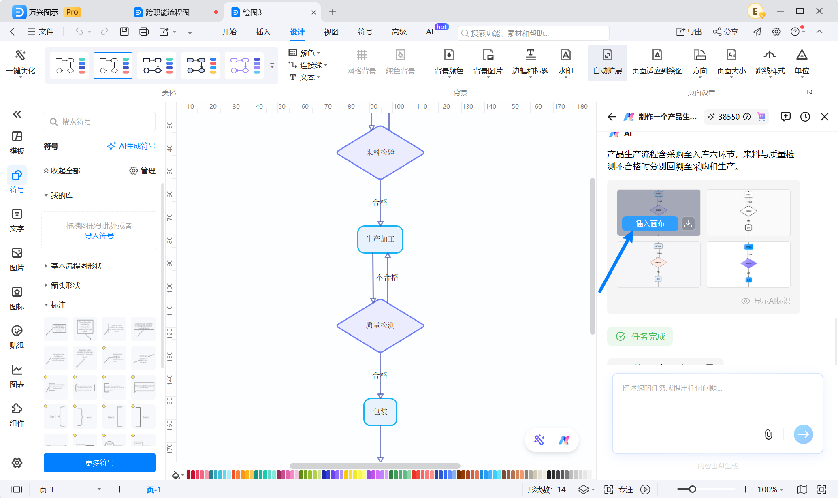
Task: Toggle the 网格背景 grid background
Action: (361, 62)
